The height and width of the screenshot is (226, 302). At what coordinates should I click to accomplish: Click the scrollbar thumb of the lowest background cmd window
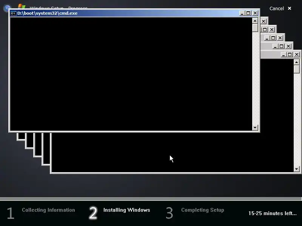[x=297, y=69]
